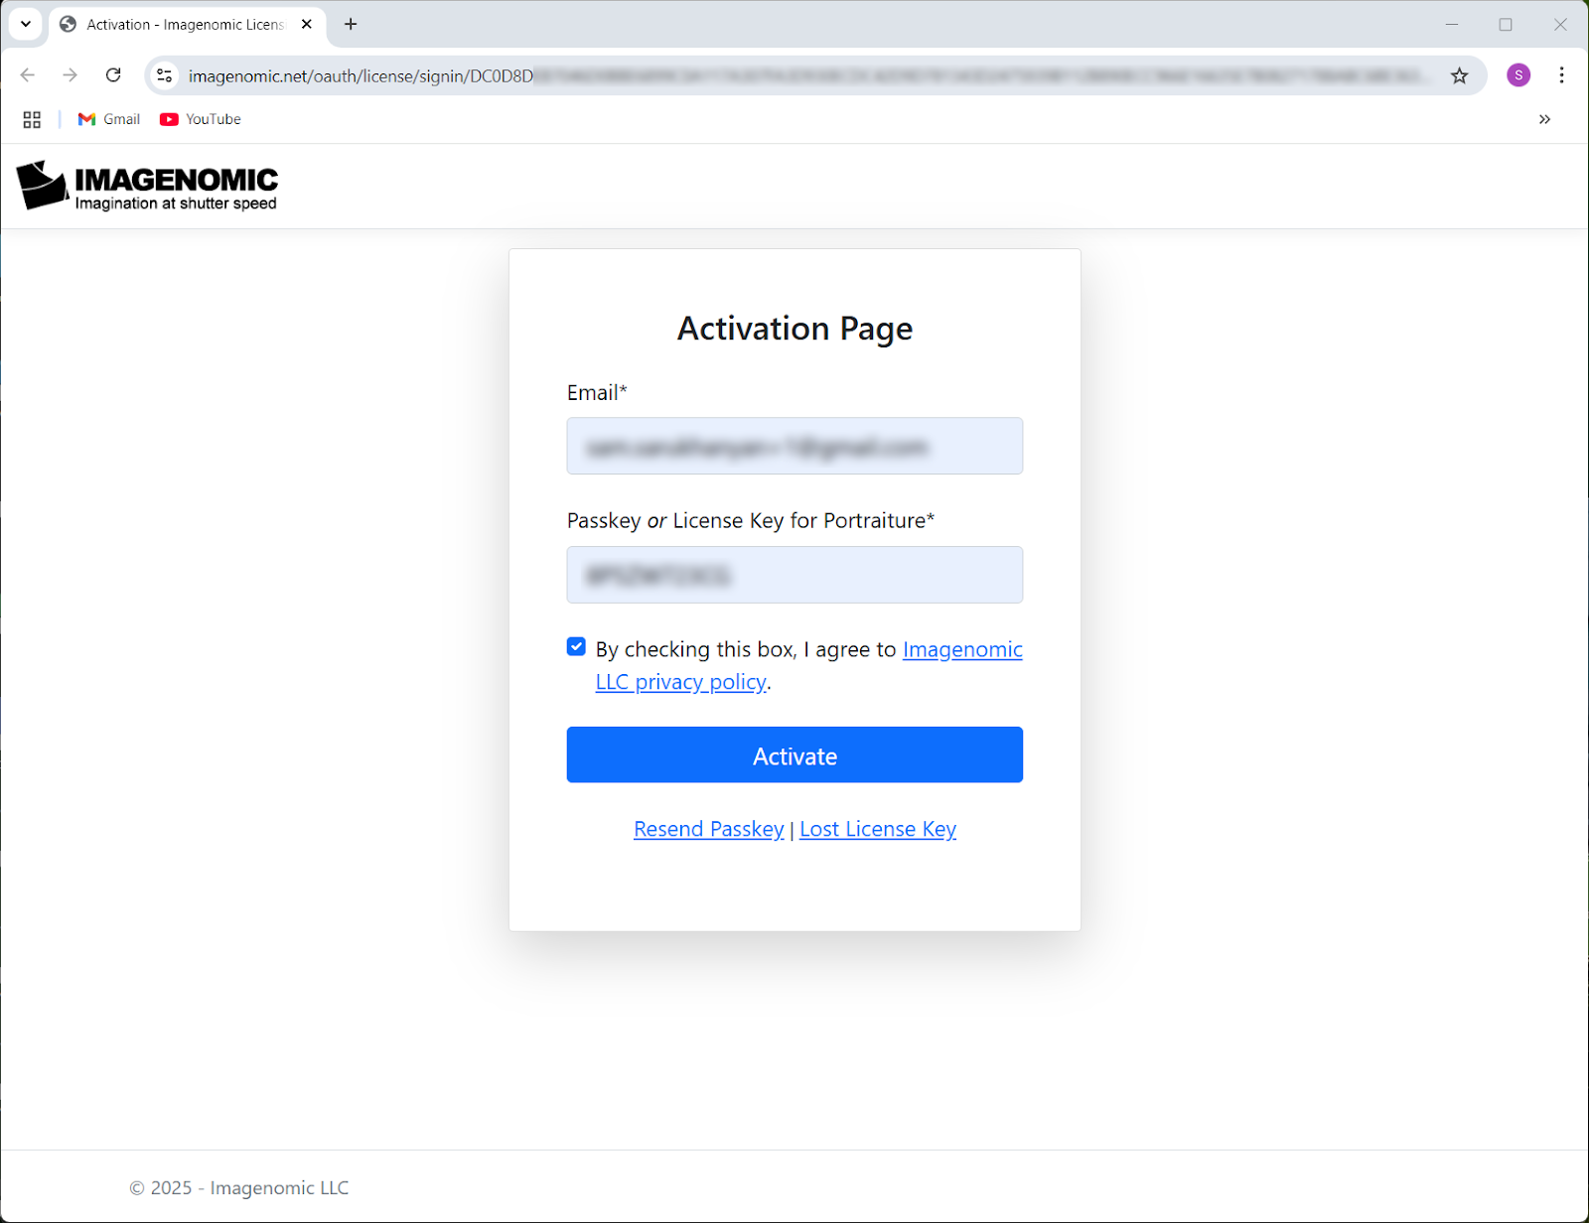The image size is (1589, 1223).
Task: Open the Lost License Key link
Action: (x=877, y=829)
